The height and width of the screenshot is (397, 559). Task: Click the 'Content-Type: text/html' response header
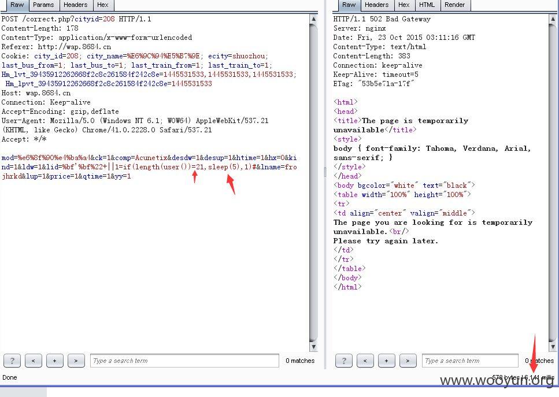click(x=380, y=47)
